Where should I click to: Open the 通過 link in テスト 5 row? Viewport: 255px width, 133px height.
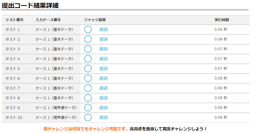[x=103, y=69]
